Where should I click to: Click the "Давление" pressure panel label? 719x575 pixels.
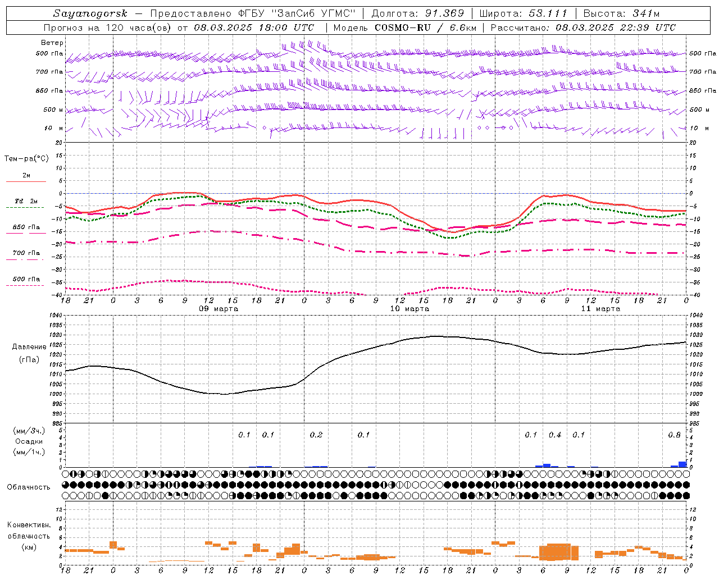pyautogui.click(x=28, y=347)
